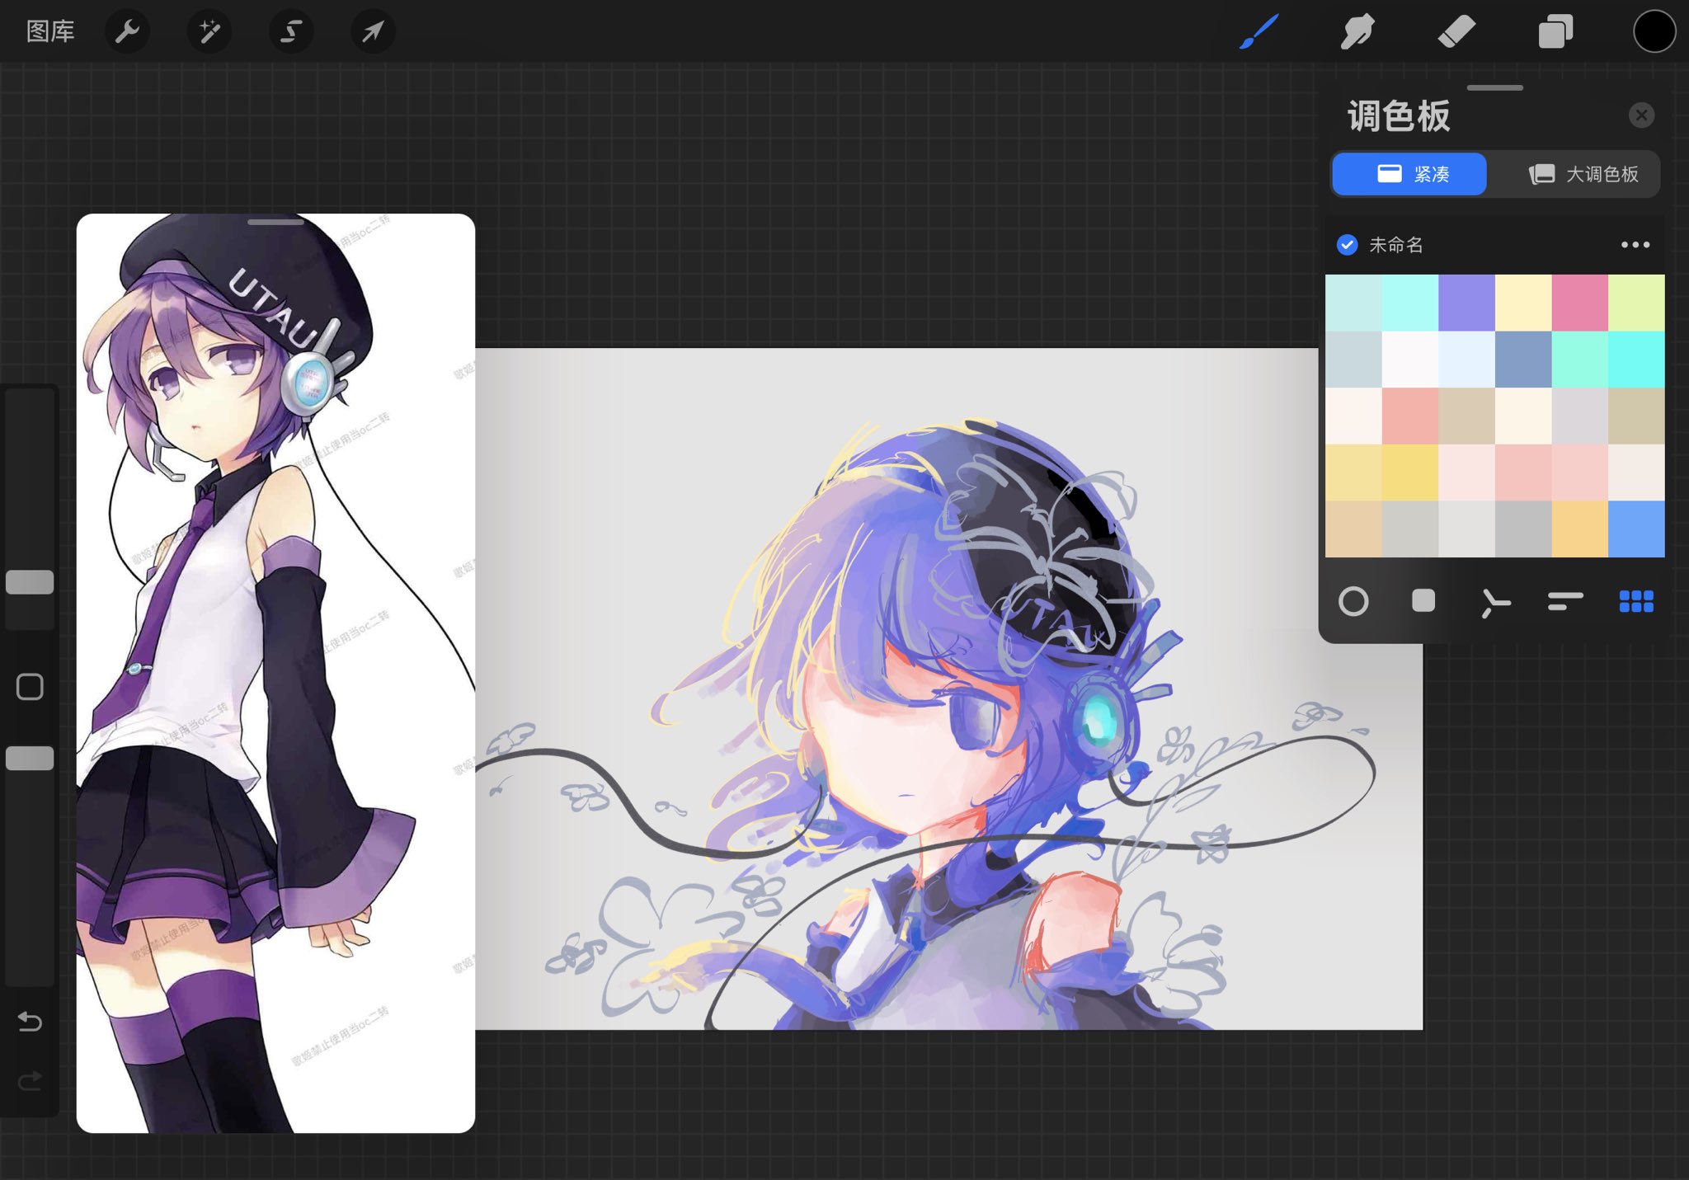Open the Harmony color tab
The height and width of the screenshot is (1180, 1689).
[1494, 603]
